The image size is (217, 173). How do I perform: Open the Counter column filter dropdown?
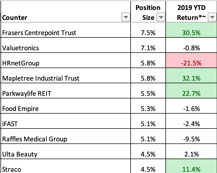(126, 18)
